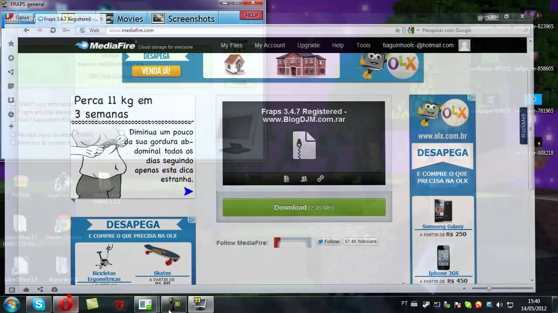The height and width of the screenshot is (313, 558).
Task: Close the Fraps 3.4.7 Registered browser tab
Action: pos(102,19)
